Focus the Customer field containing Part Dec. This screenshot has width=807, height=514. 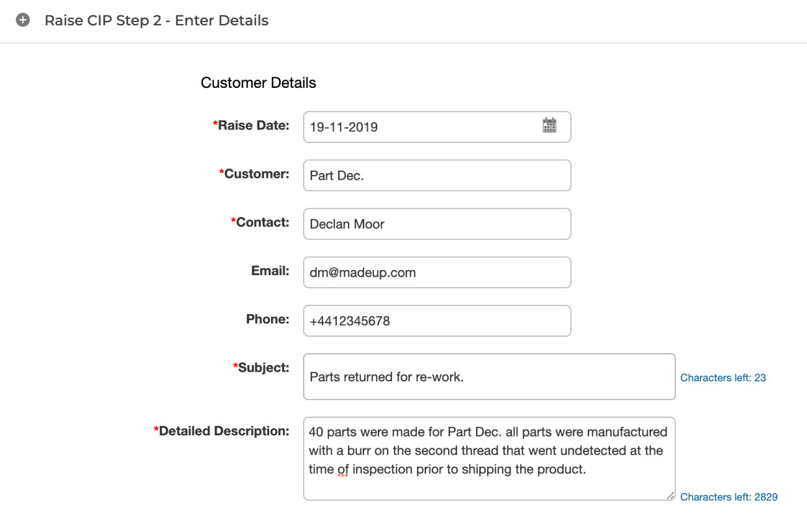[x=437, y=176]
